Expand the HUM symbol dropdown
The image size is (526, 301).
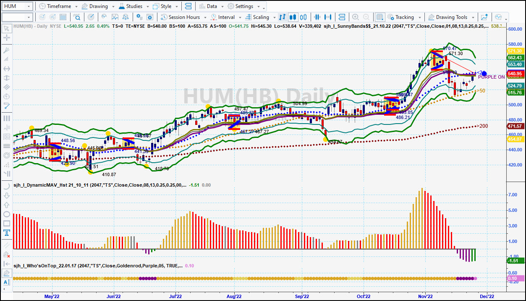click(29, 6)
